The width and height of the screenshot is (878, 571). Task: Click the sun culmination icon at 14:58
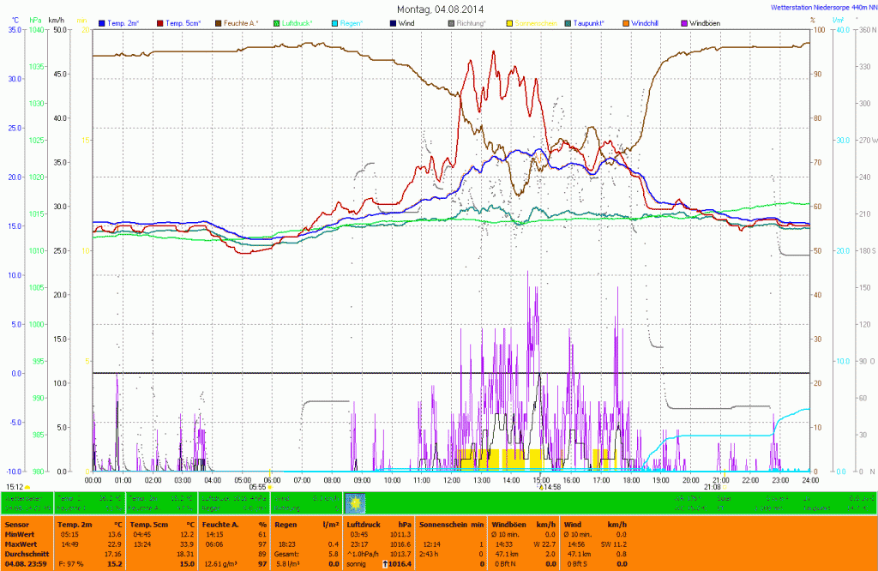point(541,486)
